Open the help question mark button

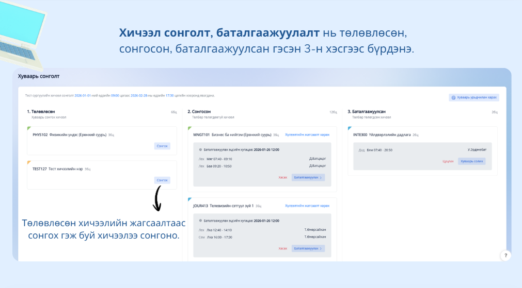tap(505, 255)
